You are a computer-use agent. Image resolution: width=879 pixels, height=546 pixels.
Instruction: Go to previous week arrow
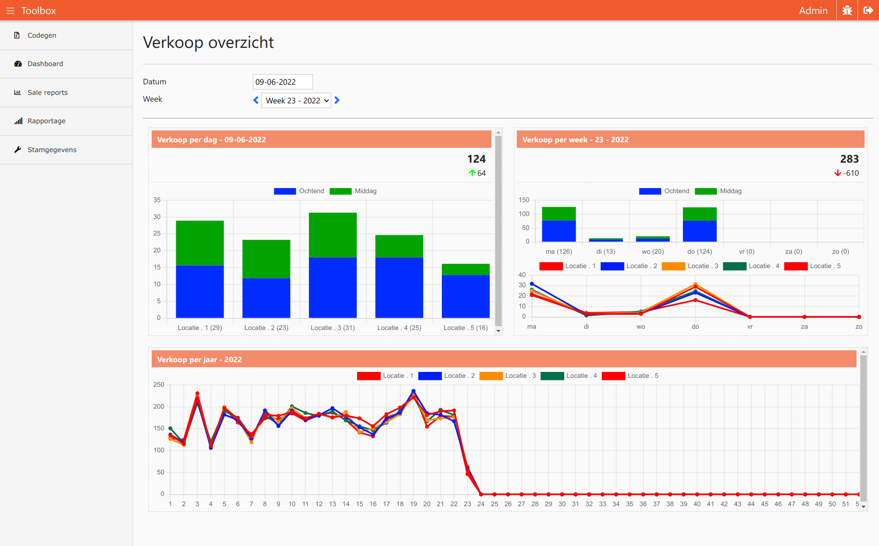[x=256, y=100]
